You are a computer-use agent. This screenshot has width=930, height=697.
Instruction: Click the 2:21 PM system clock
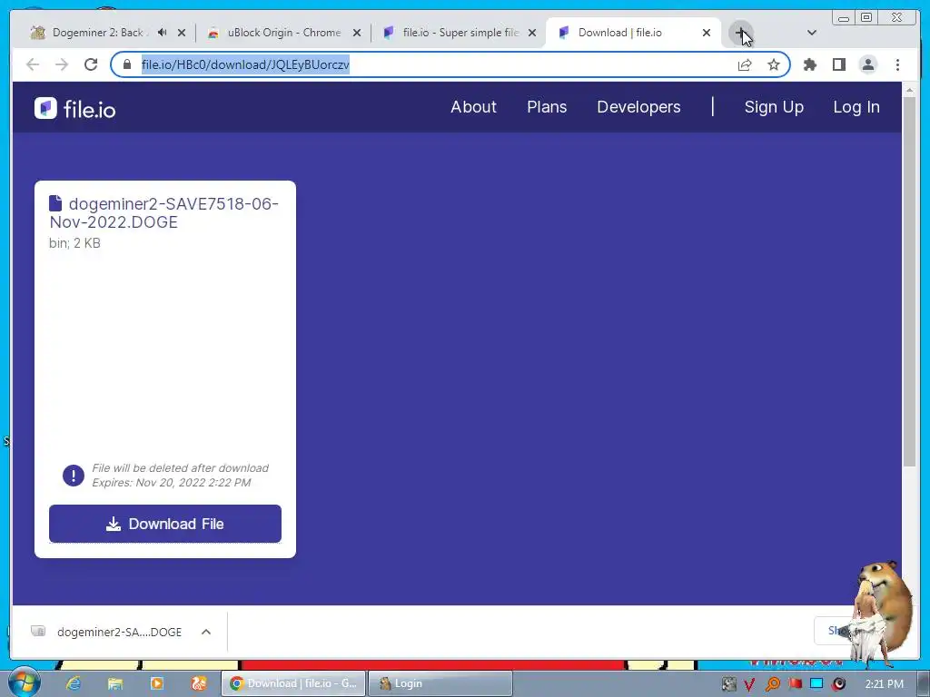884,684
